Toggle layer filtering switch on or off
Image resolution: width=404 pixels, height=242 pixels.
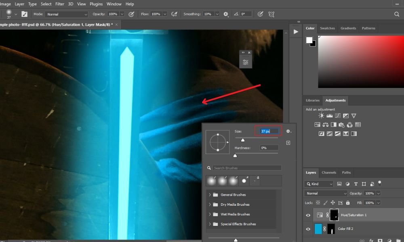tap(379, 183)
